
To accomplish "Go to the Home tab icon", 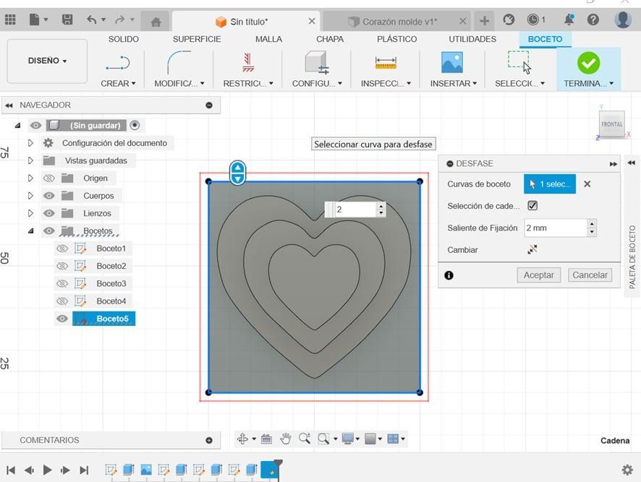I will pyautogui.click(x=156, y=22).
